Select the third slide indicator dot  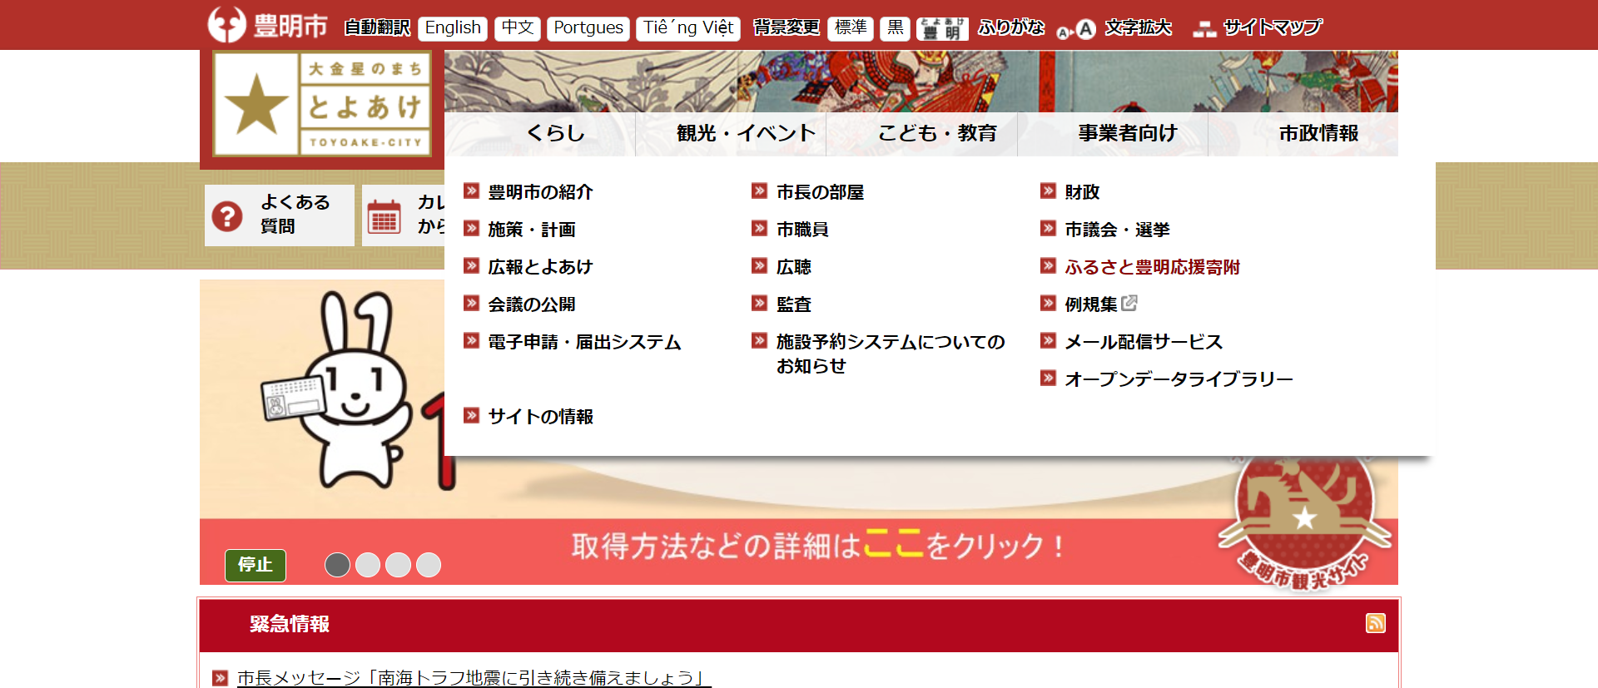398,565
